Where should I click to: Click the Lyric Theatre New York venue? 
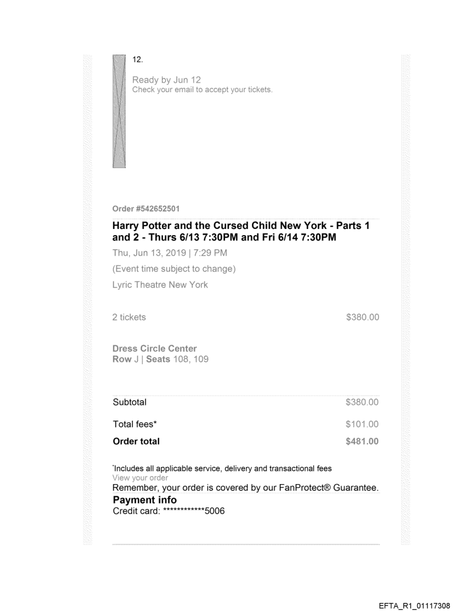[160, 285]
